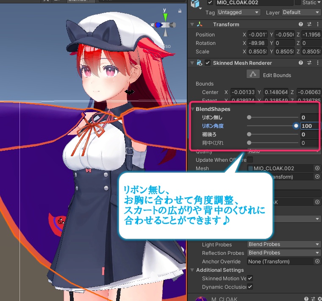322x301 pixels.
Task: Disable the Skinned Mesh Renderer checkbox
Action: pyautogui.click(x=208, y=63)
